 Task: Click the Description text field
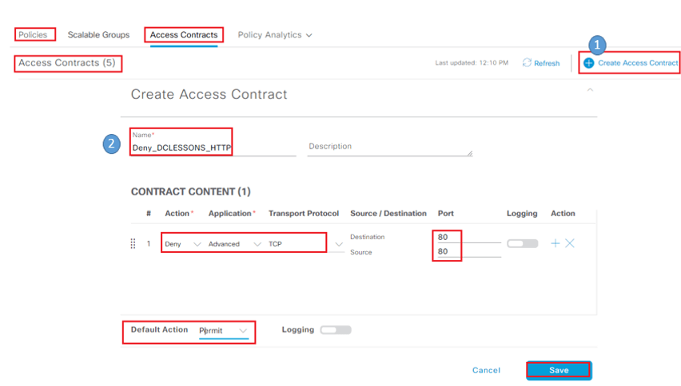tap(389, 147)
